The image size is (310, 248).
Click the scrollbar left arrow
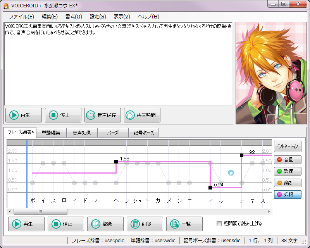click(10, 212)
